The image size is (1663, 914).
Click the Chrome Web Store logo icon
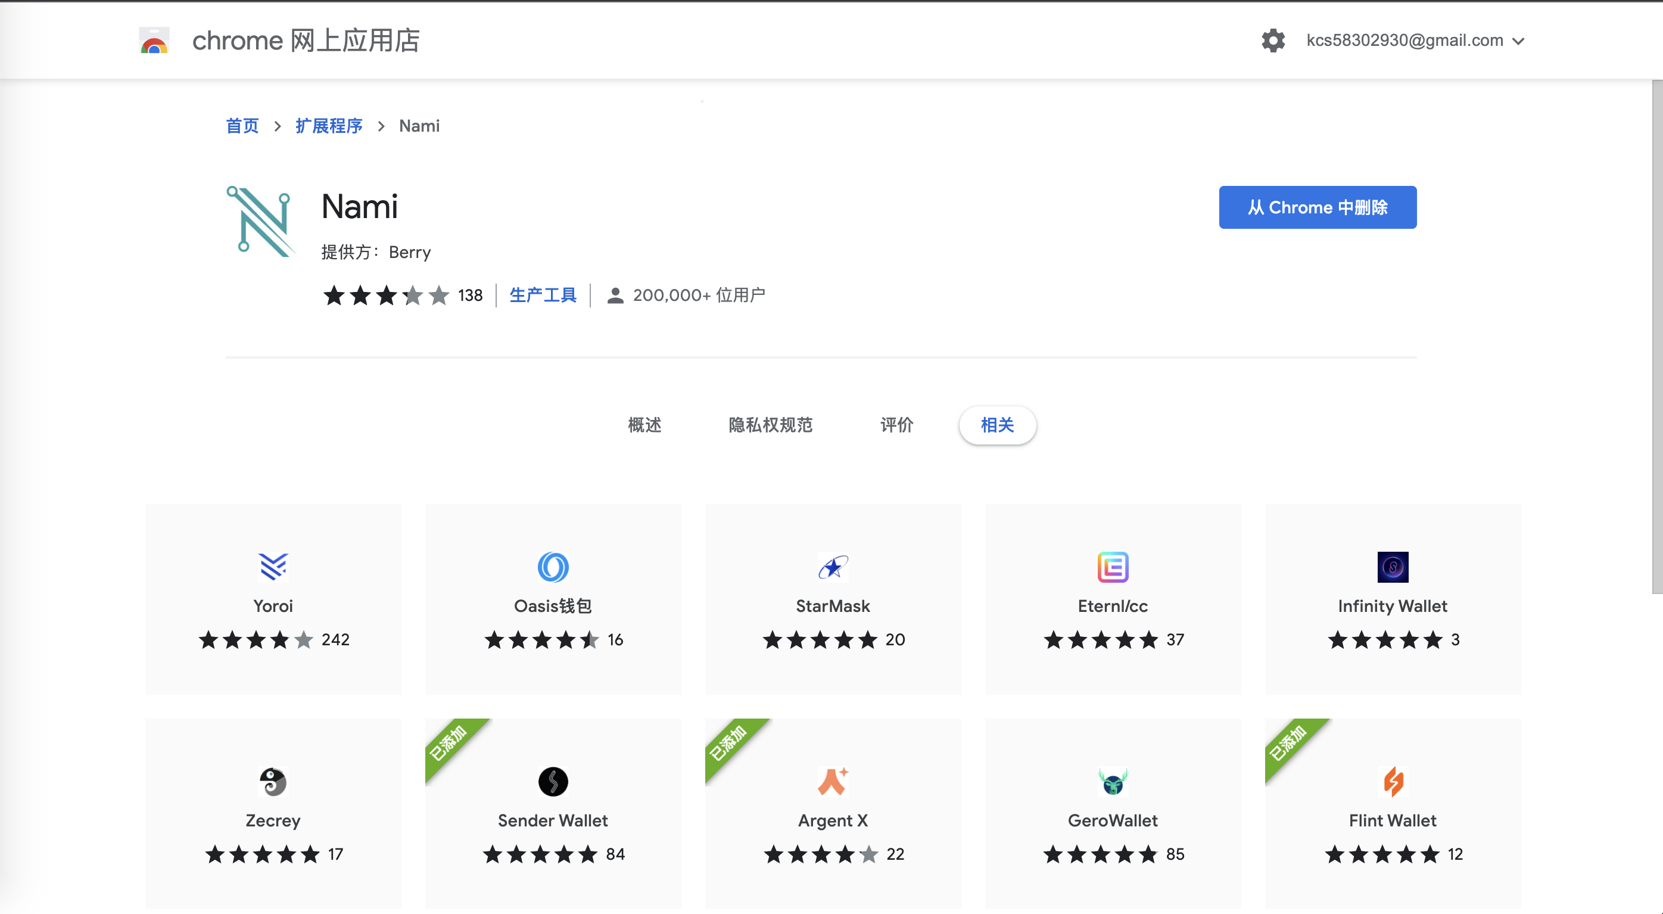[x=154, y=41]
